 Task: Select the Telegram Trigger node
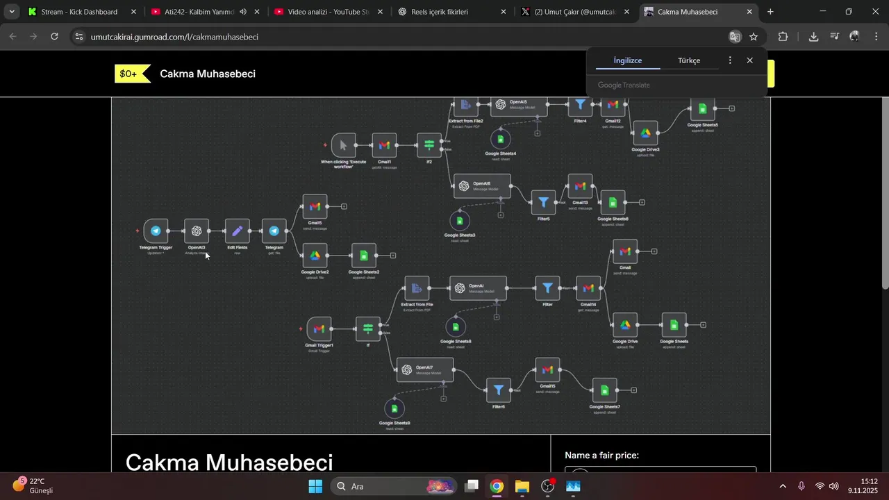156,231
